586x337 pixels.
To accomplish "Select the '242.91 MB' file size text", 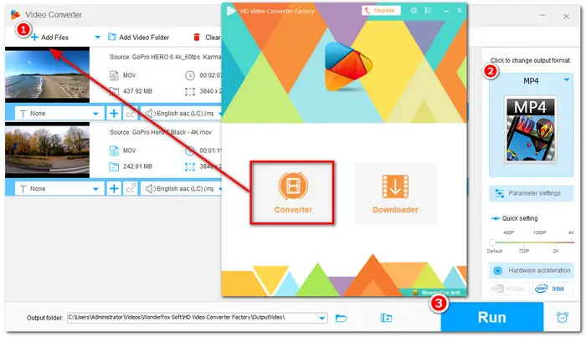I will [x=137, y=166].
